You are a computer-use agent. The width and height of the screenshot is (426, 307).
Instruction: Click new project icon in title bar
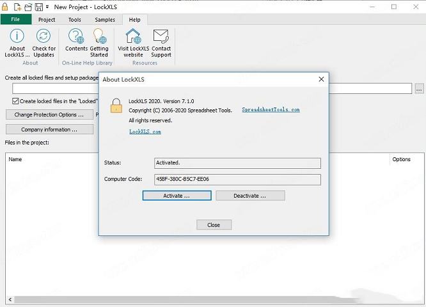(17, 7)
